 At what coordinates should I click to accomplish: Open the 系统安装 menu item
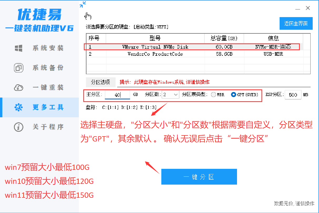pyautogui.click(x=39, y=48)
